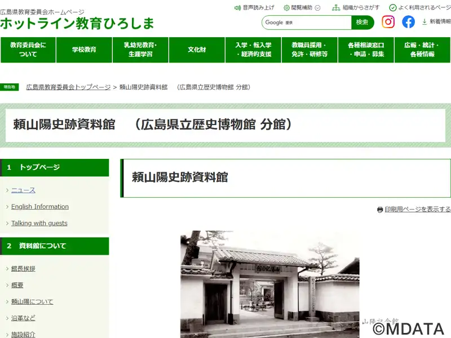Click the 現在地 breadcrumb label
Viewport: 451px width, 338px height.
click(10, 87)
